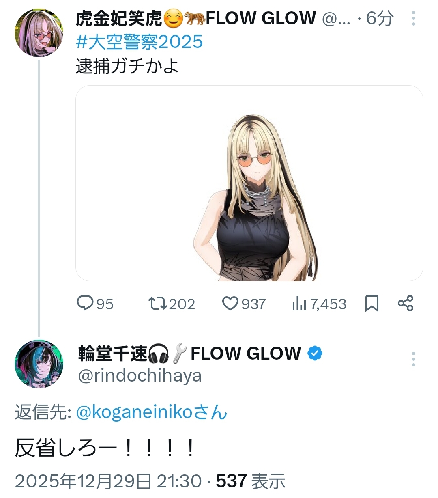Click the 2025年12月29日 21:30 timestamp
438x498 pixels.
click(x=108, y=481)
